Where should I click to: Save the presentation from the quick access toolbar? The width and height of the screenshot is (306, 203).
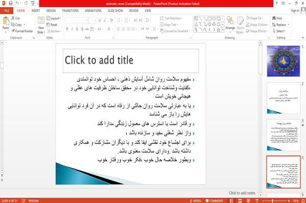(11, 4)
